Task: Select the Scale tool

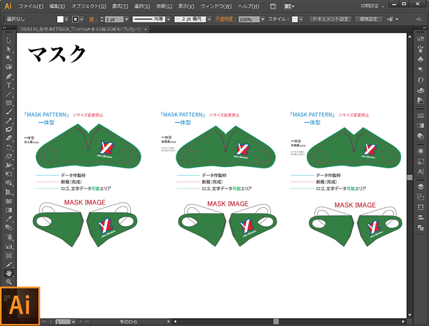Action: pyautogui.click(x=9, y=156)
